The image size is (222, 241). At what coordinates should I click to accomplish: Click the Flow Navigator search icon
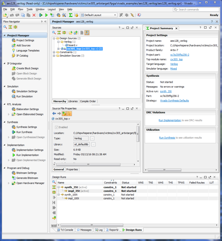pos(5,27)
